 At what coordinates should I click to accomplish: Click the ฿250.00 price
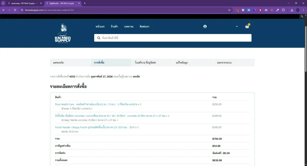coord(217,104)
